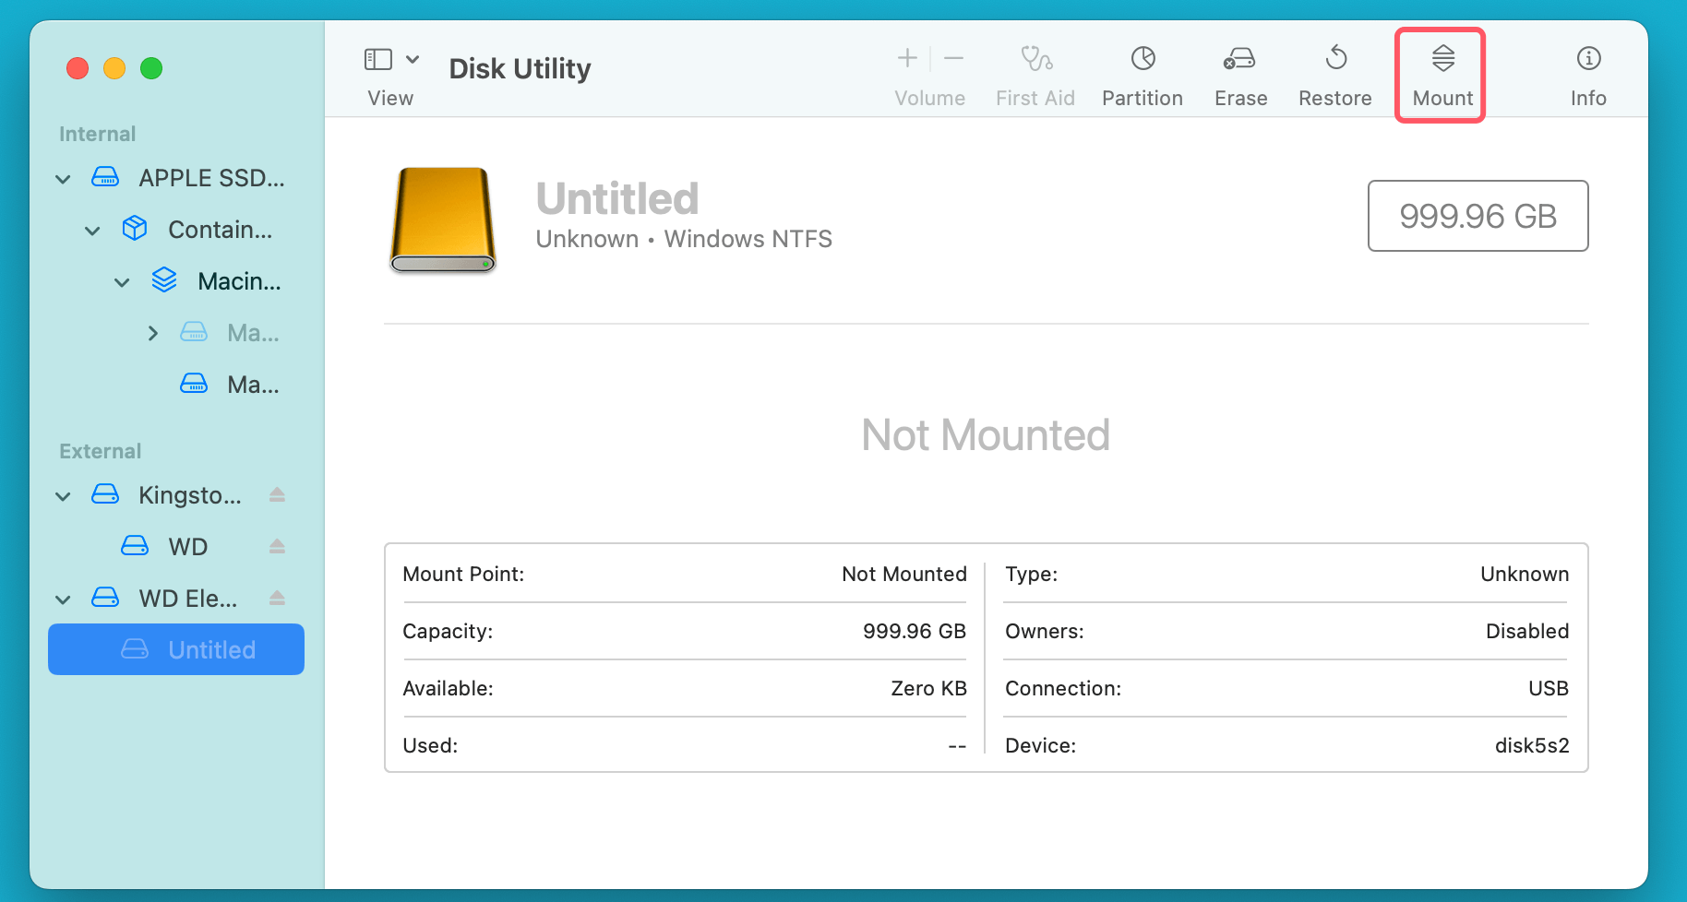Screen dimensions: 1687x902
Task: Click the sidebar View icon
Action: tap(377, 58)
